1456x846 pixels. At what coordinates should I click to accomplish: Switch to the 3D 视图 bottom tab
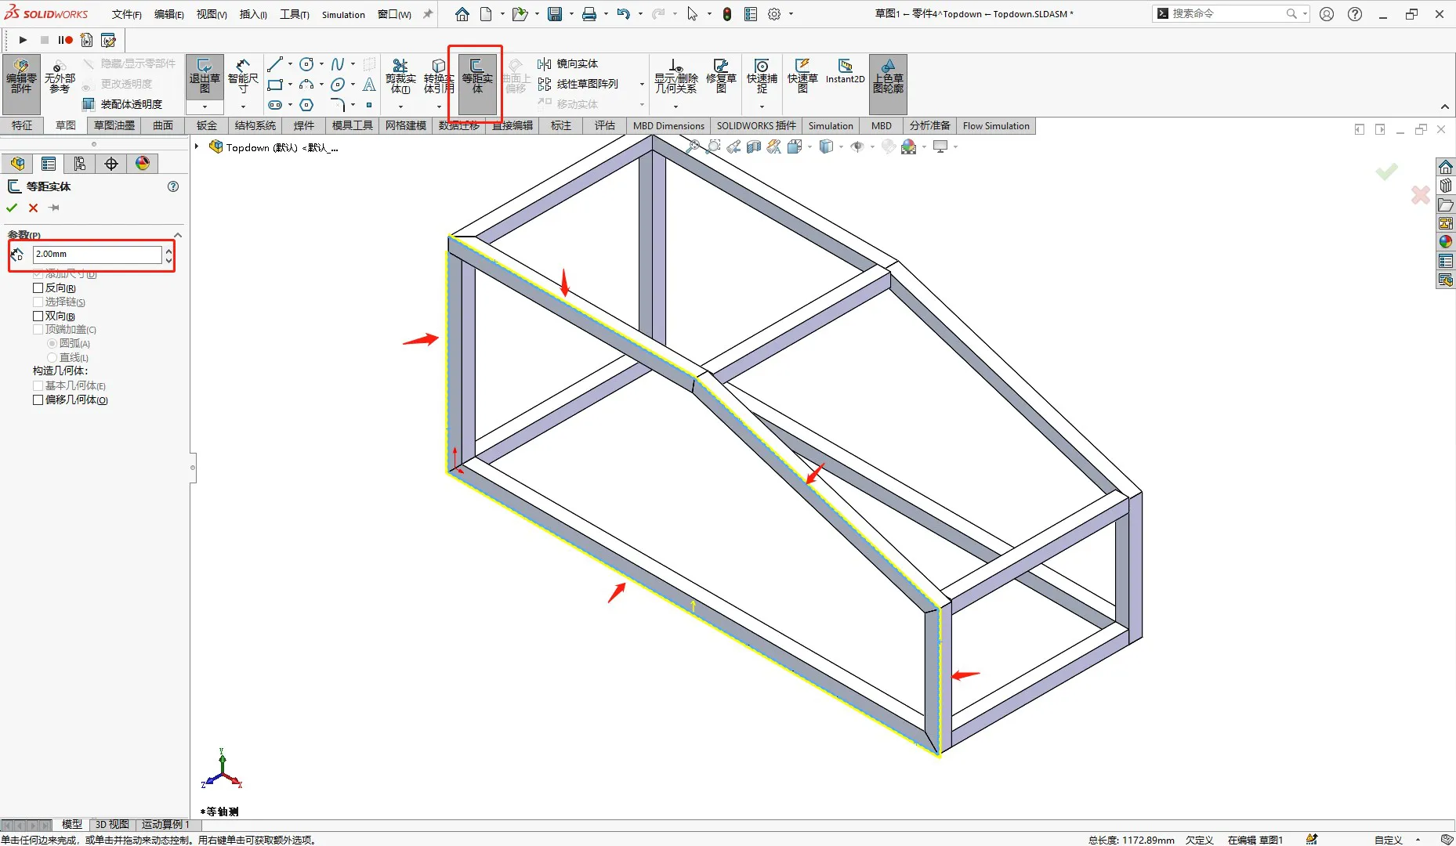point(112,824)
